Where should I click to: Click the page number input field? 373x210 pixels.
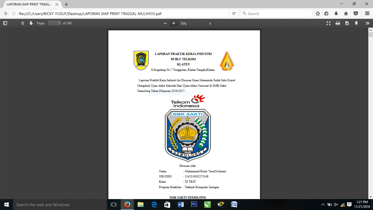click(55, 23)
